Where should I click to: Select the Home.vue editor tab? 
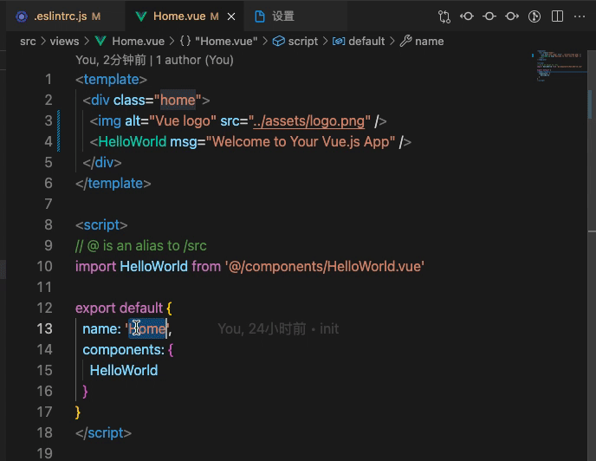click(185, 16)
